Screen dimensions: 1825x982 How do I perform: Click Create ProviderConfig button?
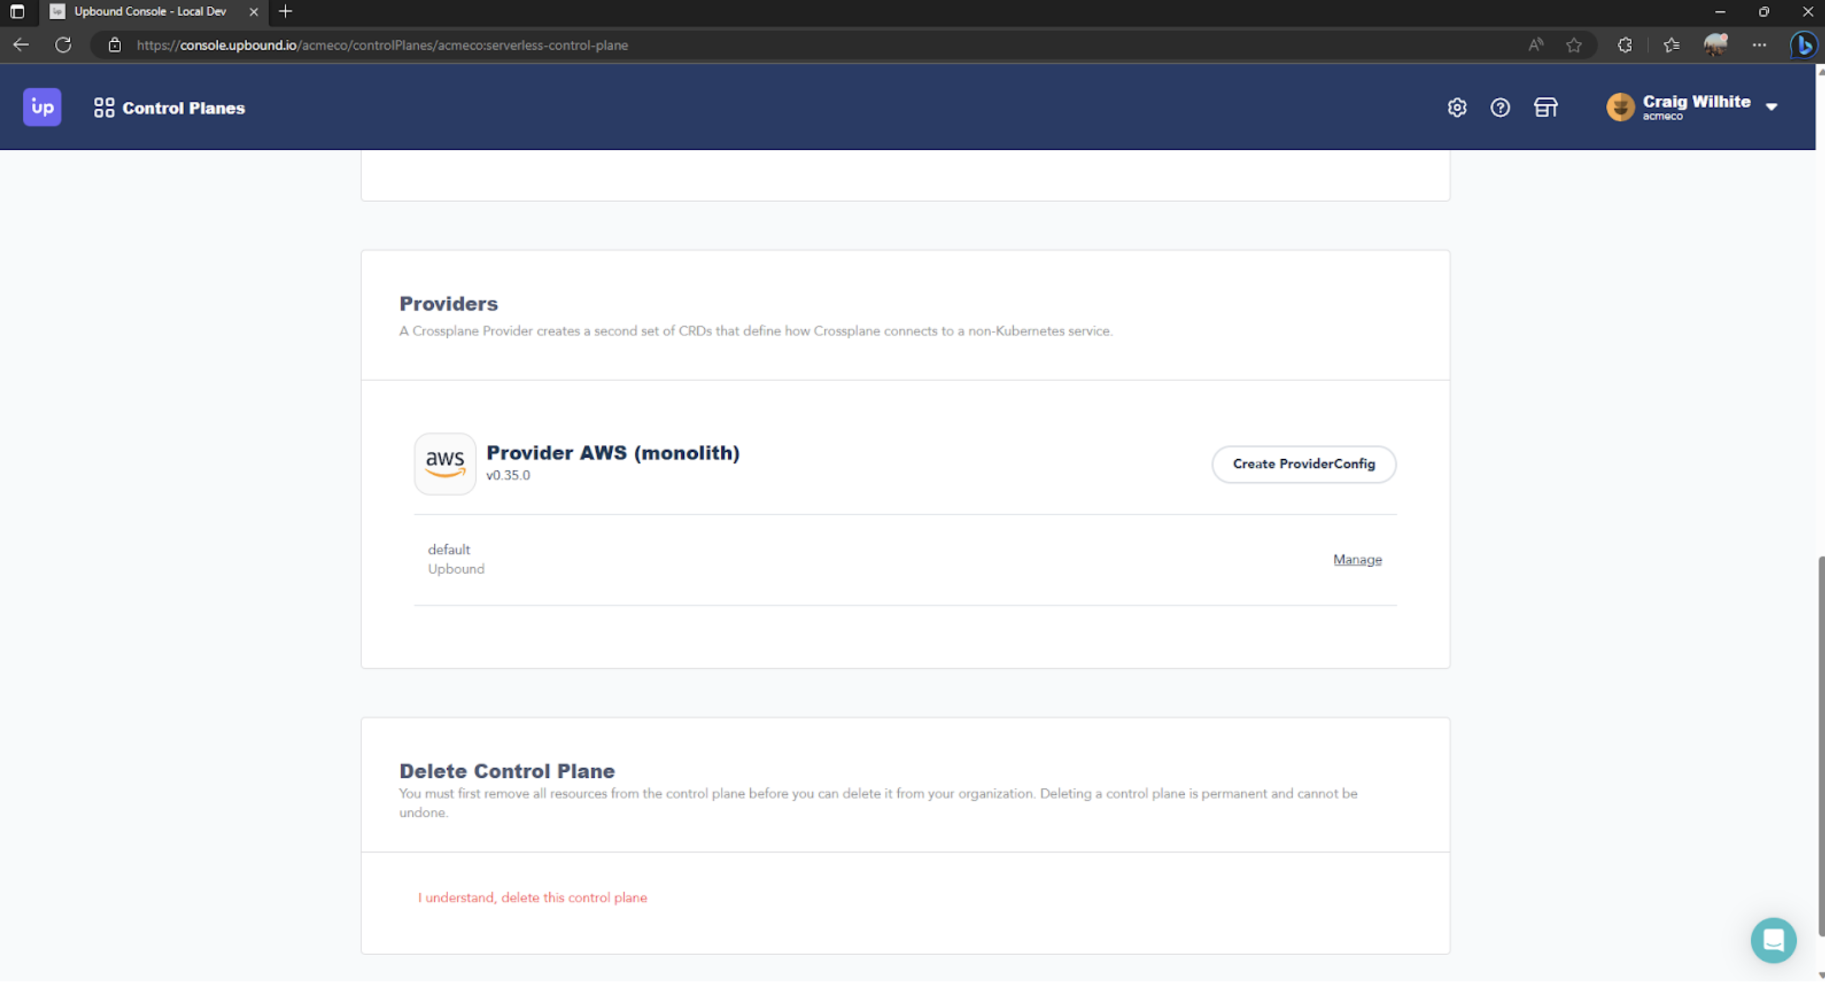coord(1304,464)
